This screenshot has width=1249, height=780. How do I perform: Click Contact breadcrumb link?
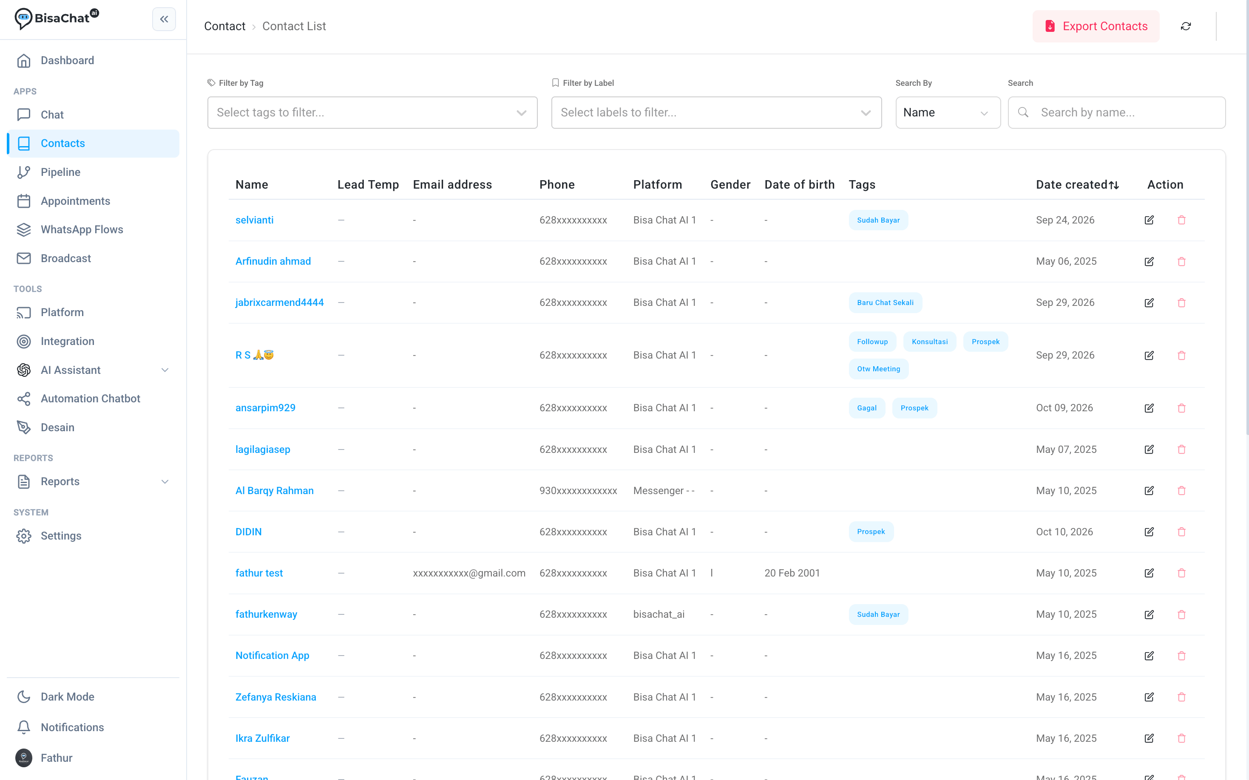224,26
